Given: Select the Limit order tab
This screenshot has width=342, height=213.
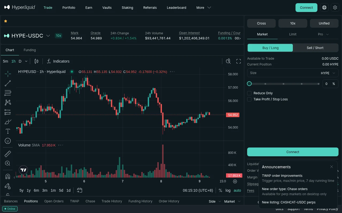Looking at the screenshot, I should coord(293,34).
